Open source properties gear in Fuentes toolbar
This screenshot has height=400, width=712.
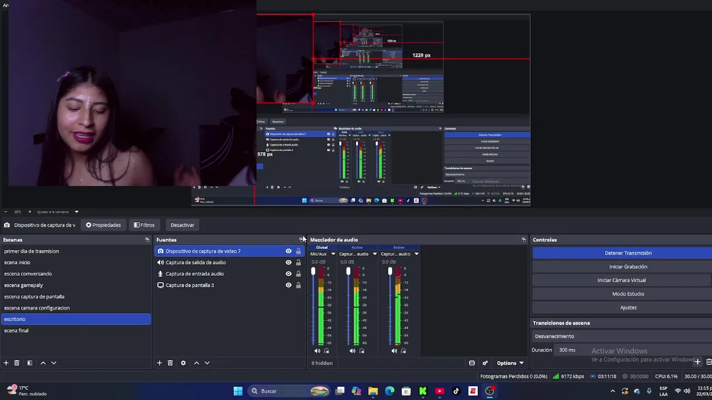coord(183,363)
